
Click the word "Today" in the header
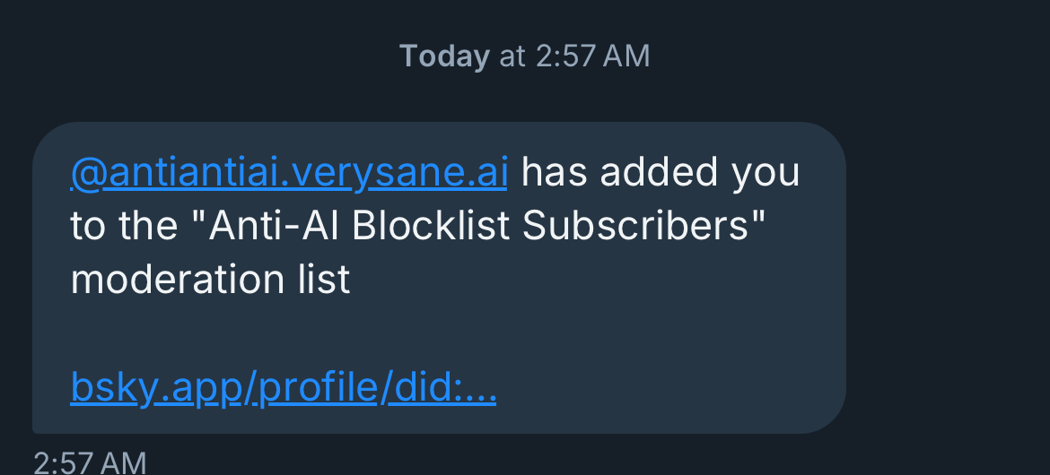pyautogui.click(x=444, y=56)
